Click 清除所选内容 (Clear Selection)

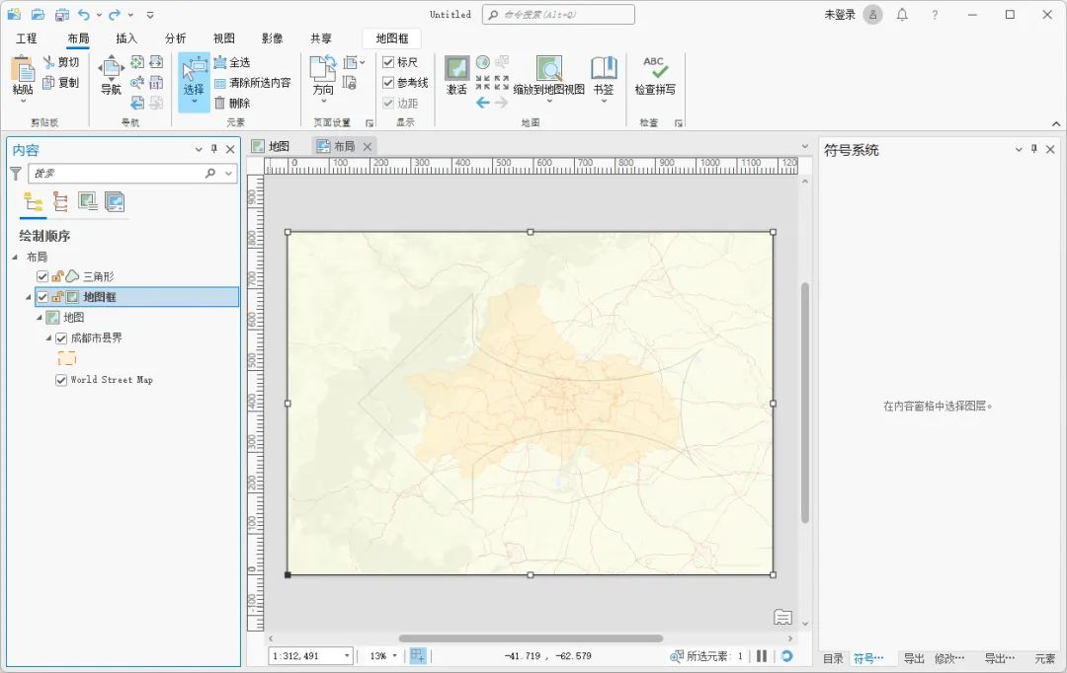(253, 82)
